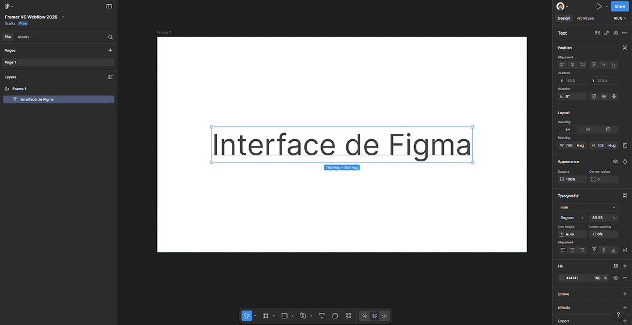Switch to the Design tab
This screenshot has height=325, width=632.
(x=564, y=18)
